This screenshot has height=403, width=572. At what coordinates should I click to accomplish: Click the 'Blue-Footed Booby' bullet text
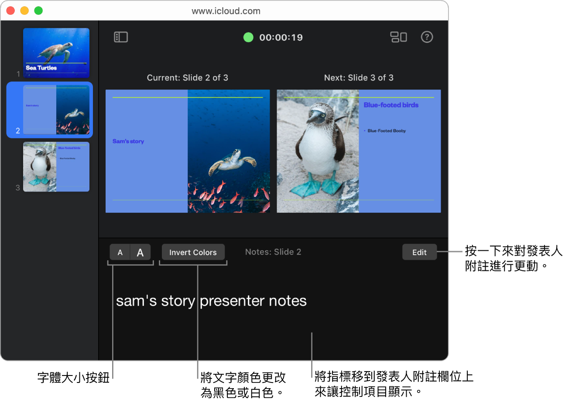pyautogui.click(x=387, y=130)
